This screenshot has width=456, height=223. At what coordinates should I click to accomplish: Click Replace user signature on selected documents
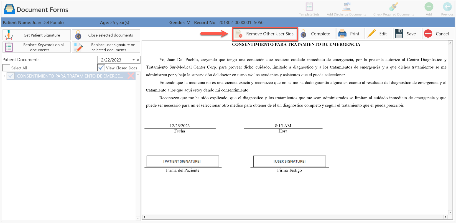pos(106,47)
